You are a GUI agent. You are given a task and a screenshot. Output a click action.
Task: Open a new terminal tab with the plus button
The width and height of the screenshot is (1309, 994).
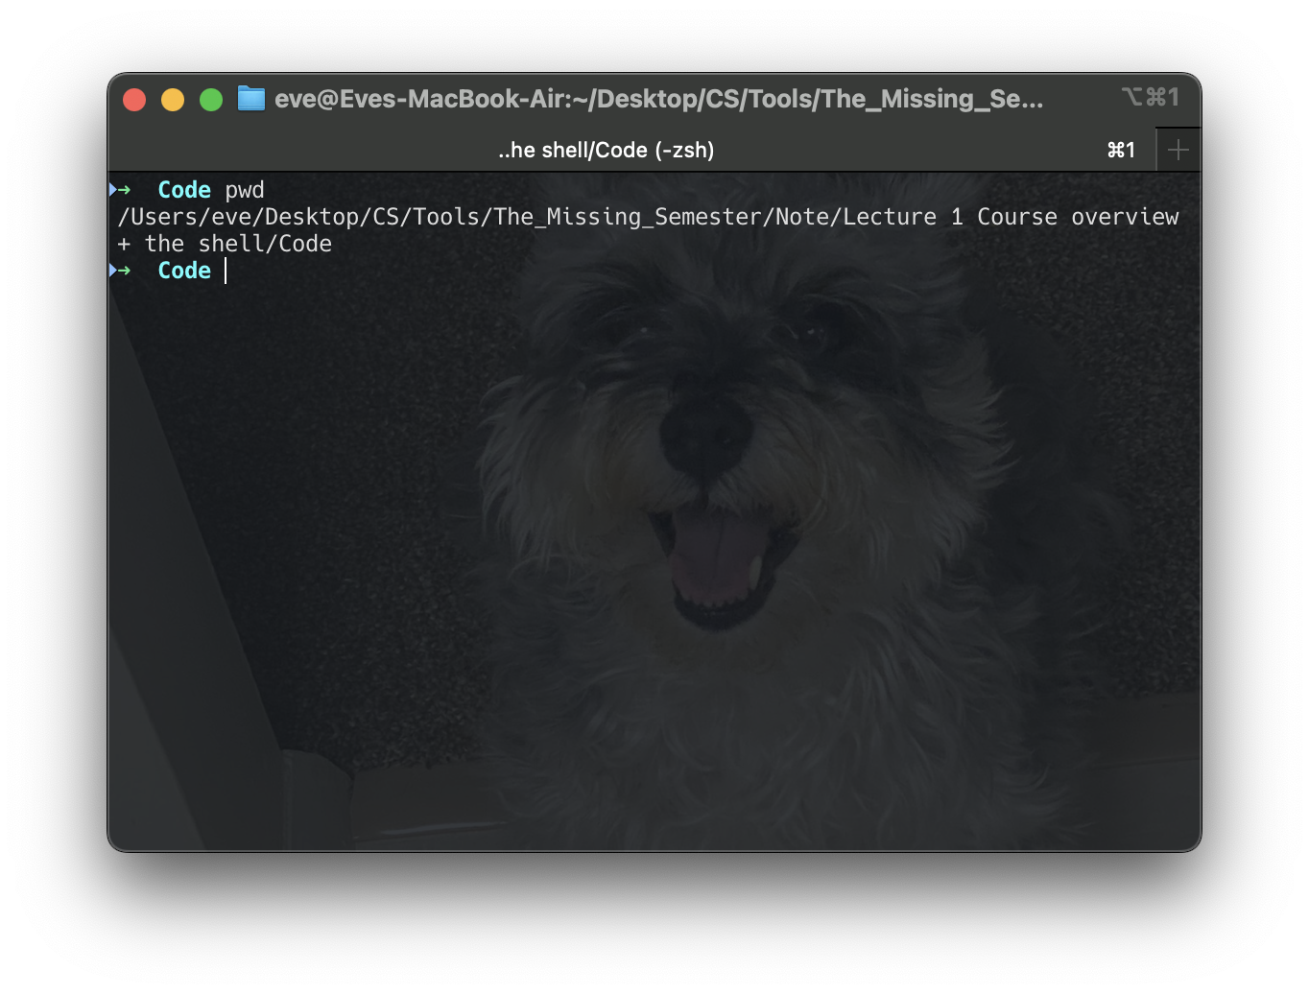(1178, 149)
